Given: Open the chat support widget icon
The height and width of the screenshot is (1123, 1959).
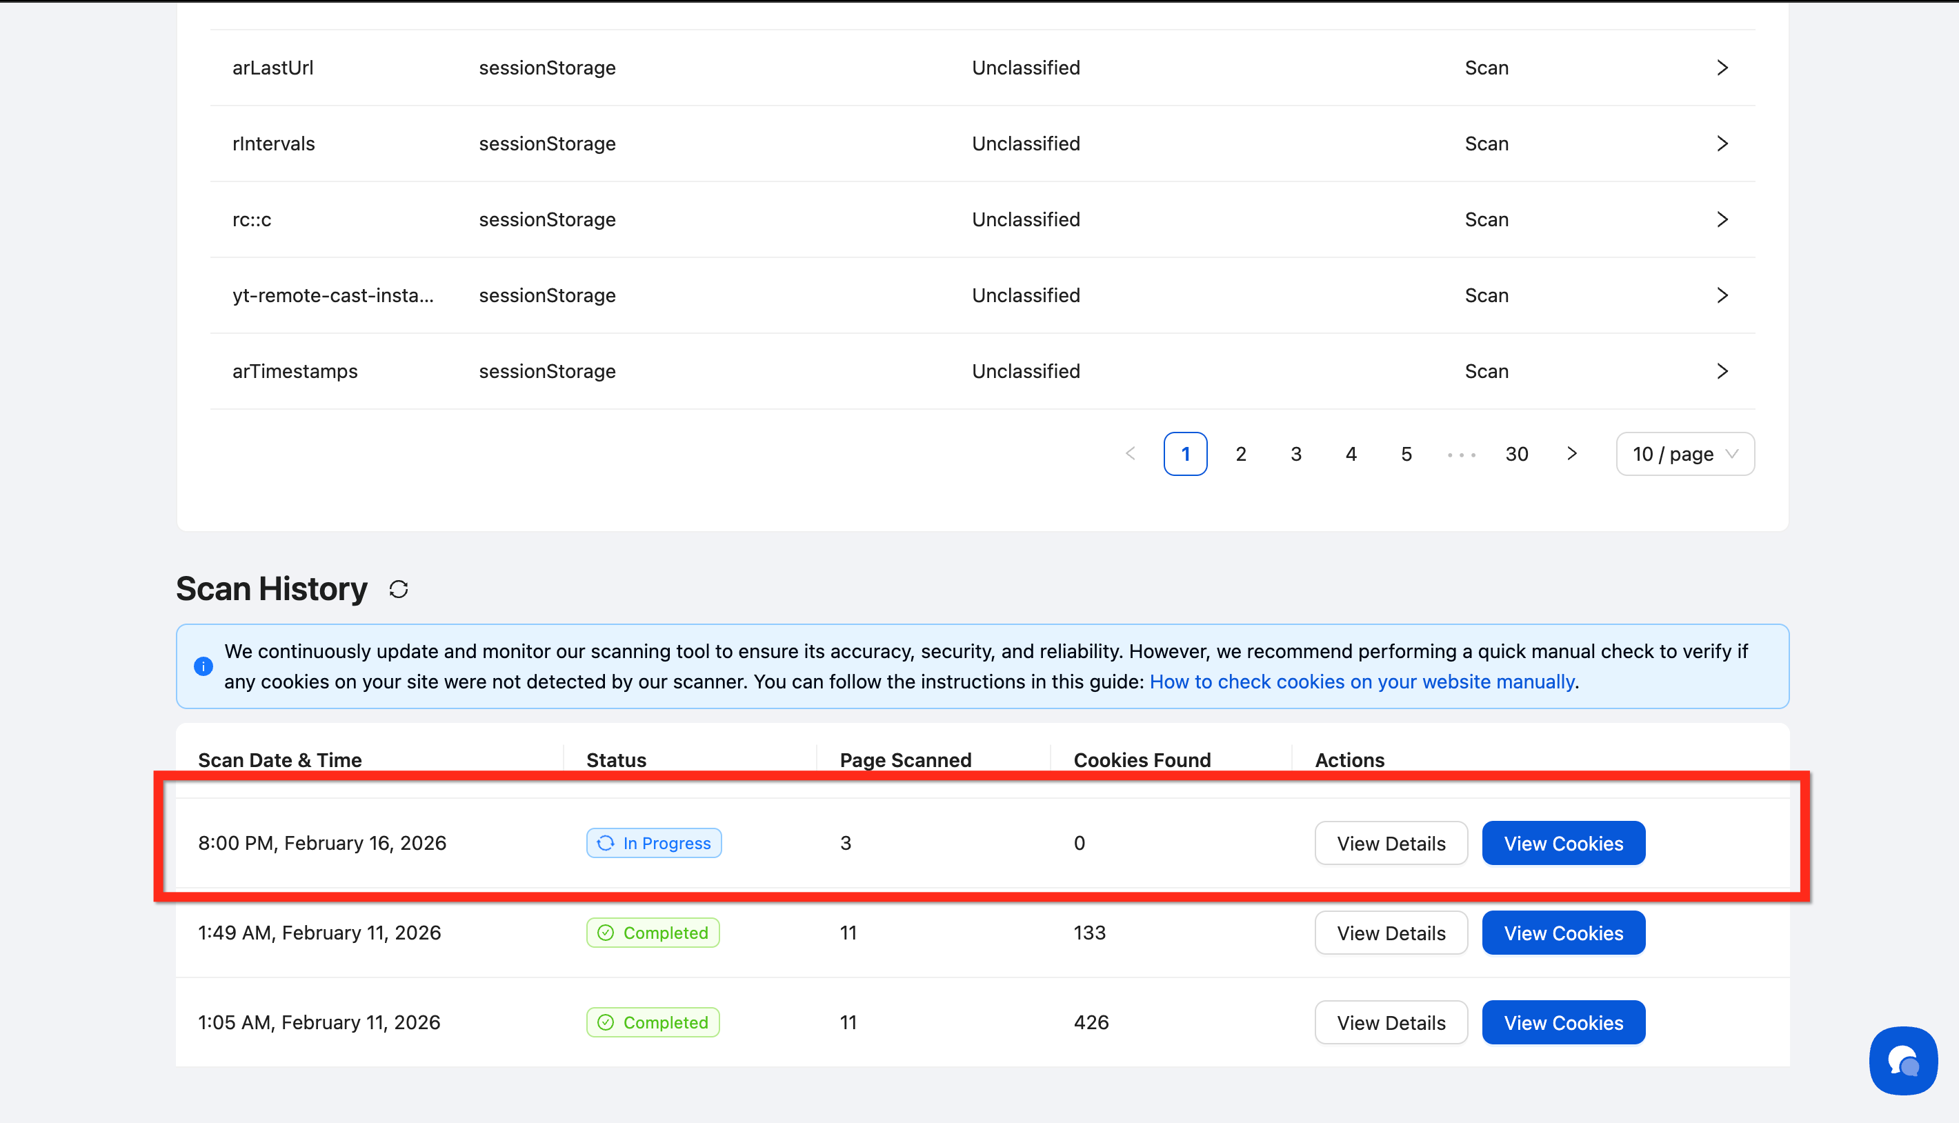Looking at the screenshot, I should [1902, 1060].
